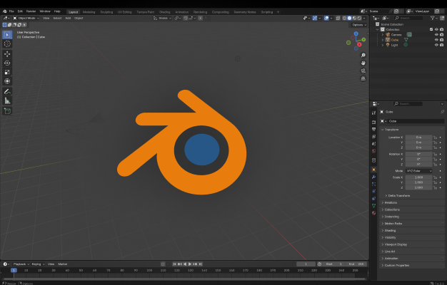
Task: Uncheck the Collection exclude checkbox
Action: (431, 29)
